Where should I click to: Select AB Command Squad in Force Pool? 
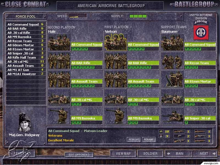(x=26, y=24)
